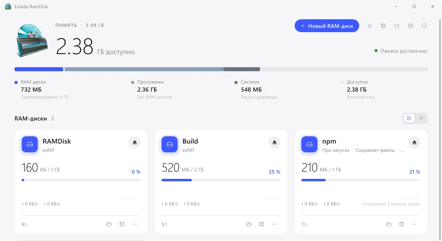Click the 'Build' card title

tap(190, 141)
